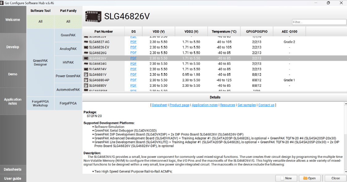Click the Close button at bottom

tap(336, 178)
